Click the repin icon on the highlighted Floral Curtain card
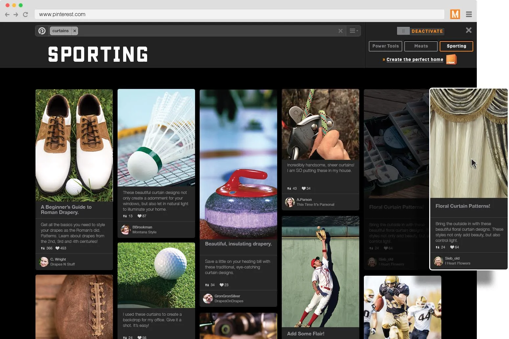This screenshot has height=339, width=509. (x=437, y=247)
